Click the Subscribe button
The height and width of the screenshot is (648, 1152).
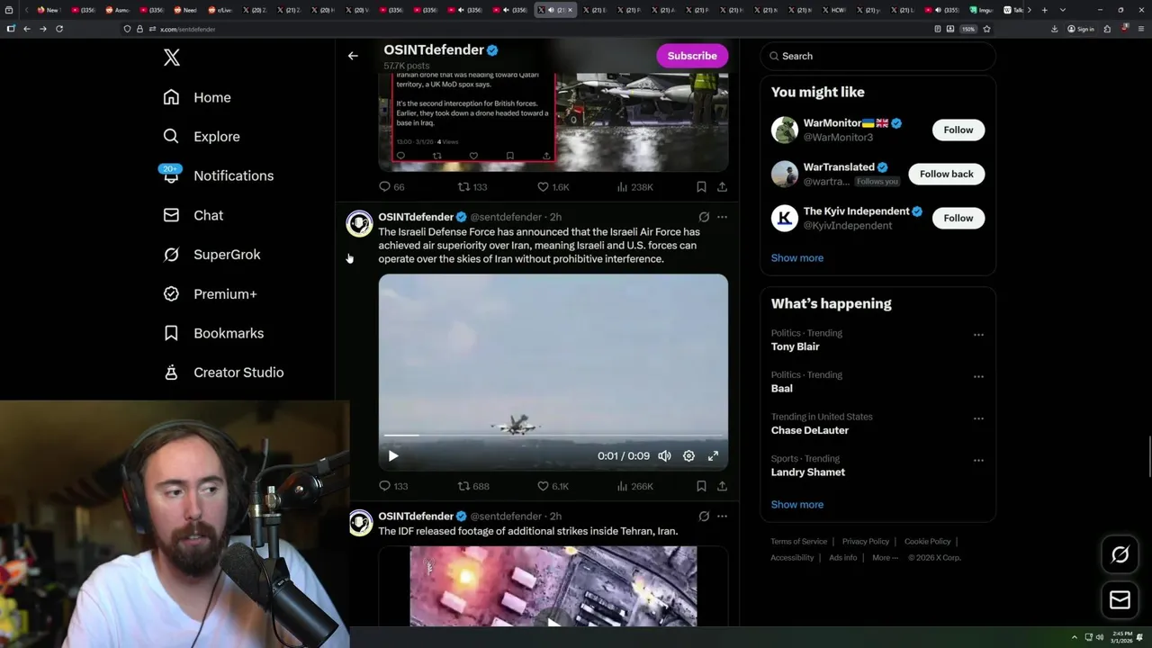point(692,56)
